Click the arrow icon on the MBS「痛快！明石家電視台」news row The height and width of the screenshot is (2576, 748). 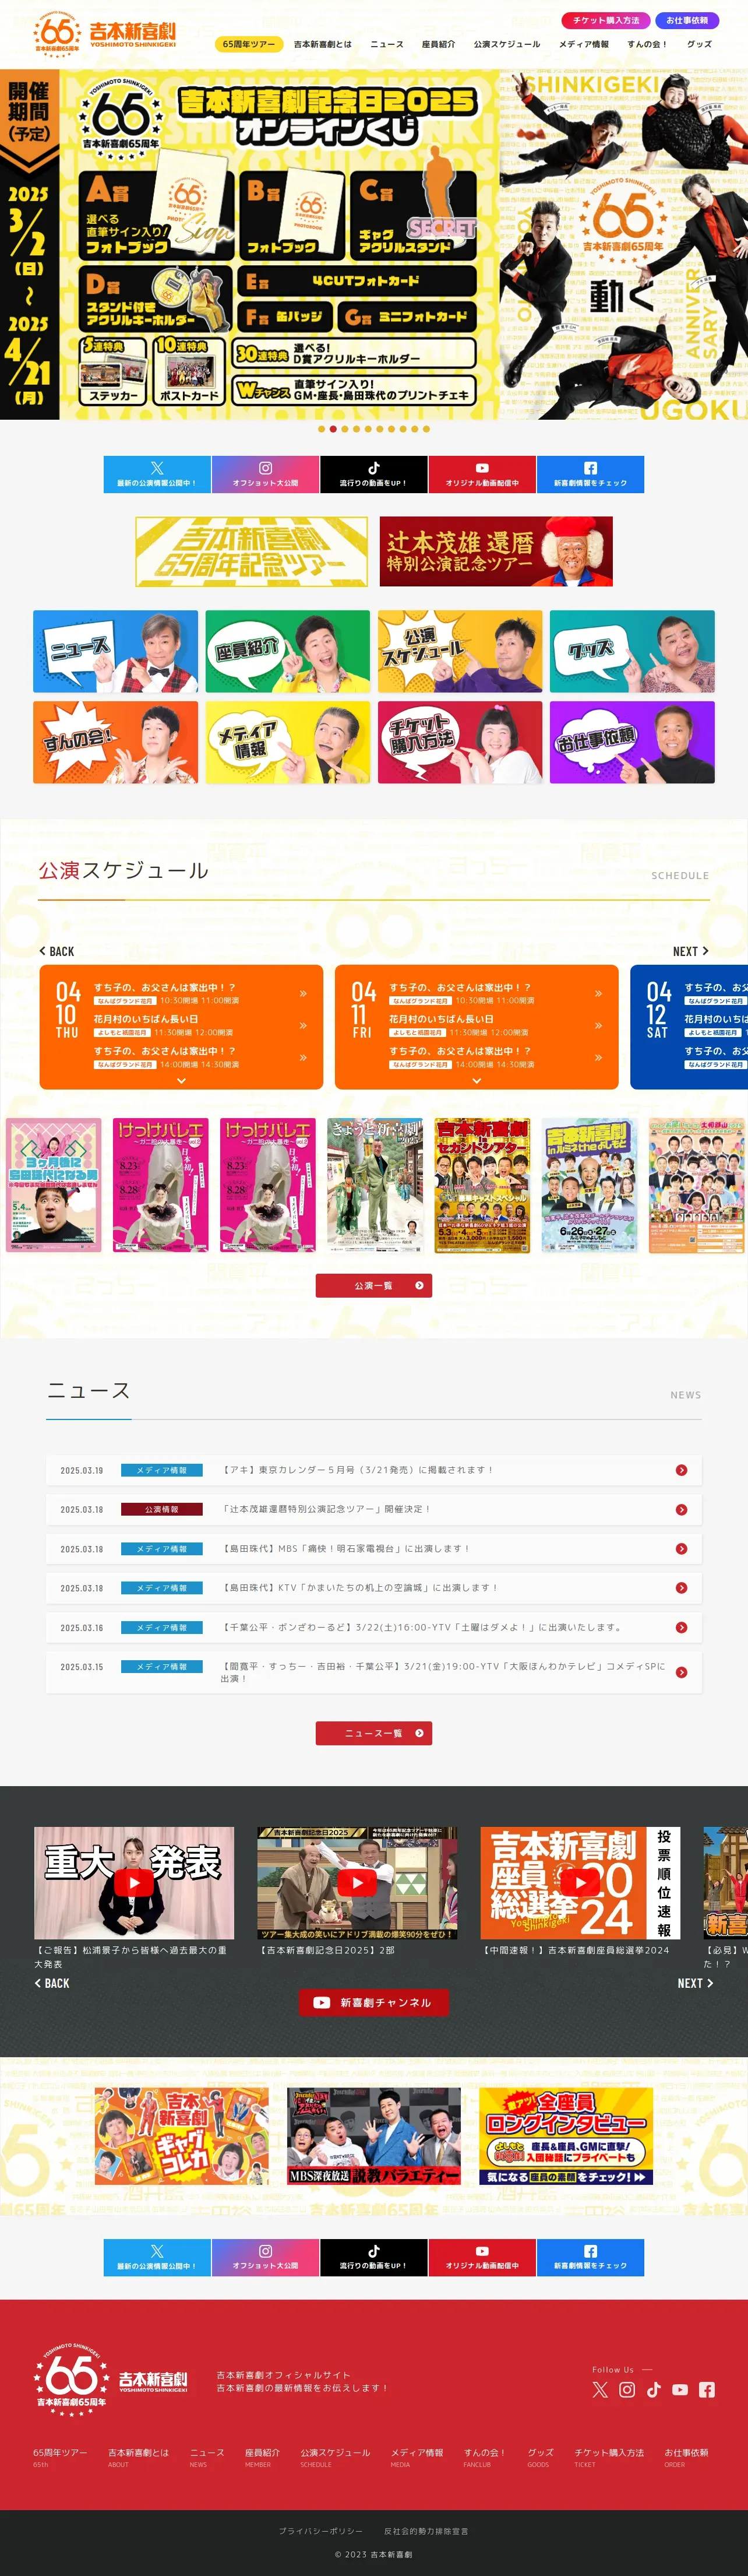click(681, 1548)
